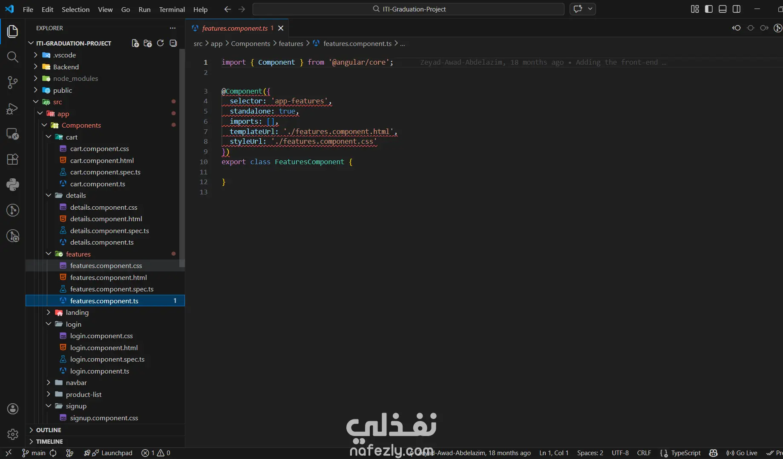The image size is (783, 459).
Task: Create a new folder in Explorer
Action: pyautogui.click(x=148, y=43)
